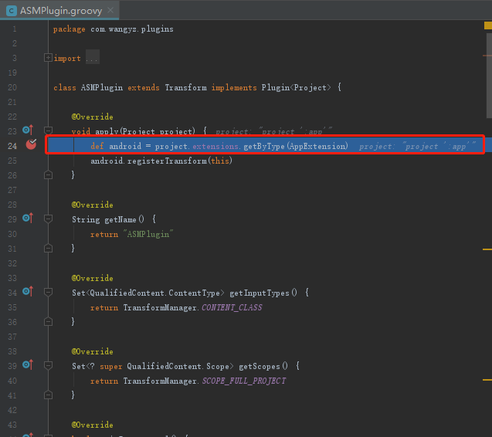Click the vertical editor scrollbar thumb
This screenshot has width=492, height=437.
pos(489,74)
